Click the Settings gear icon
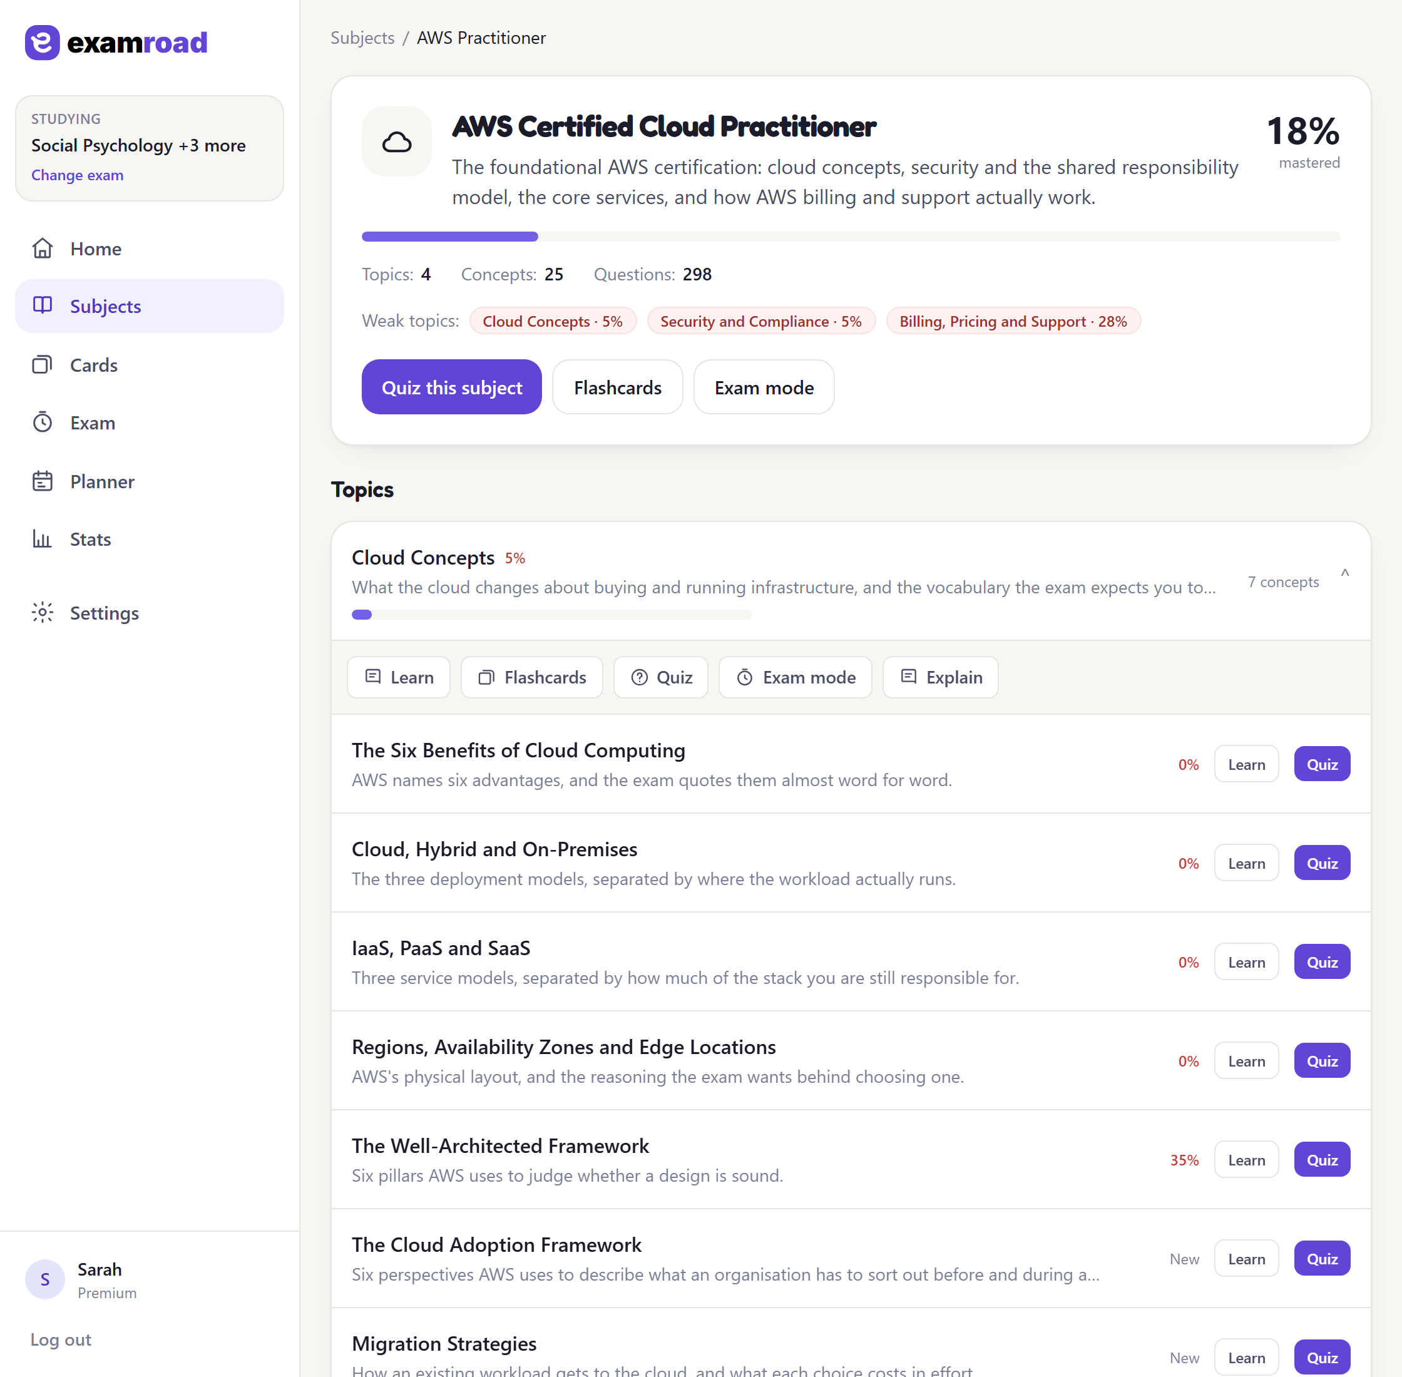The height and width of the screenshot is (1377, 1402). (x=43, y=613)
